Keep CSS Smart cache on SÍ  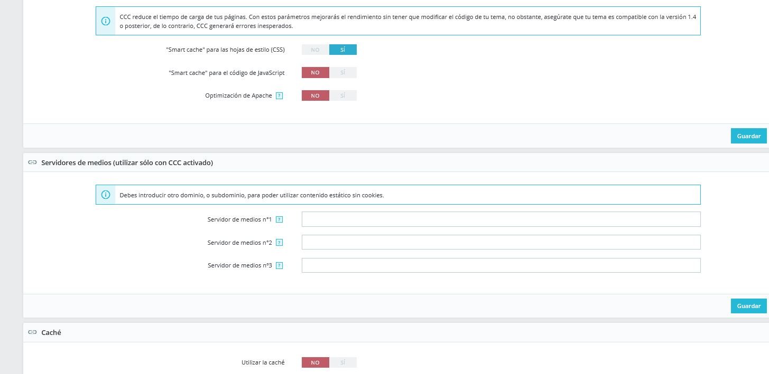pos(343,50)
